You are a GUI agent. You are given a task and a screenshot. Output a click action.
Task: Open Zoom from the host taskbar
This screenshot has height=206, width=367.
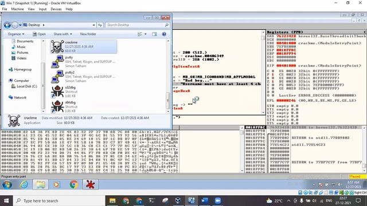coord(218,201)
